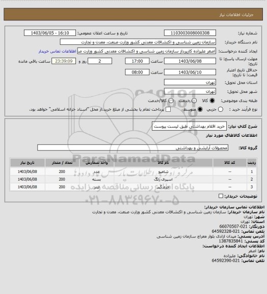Viewport: 267px width, 294px height.
Task: Click the announcement date field 1403/06/05 - 16:10
Action: tap(50, 33)
